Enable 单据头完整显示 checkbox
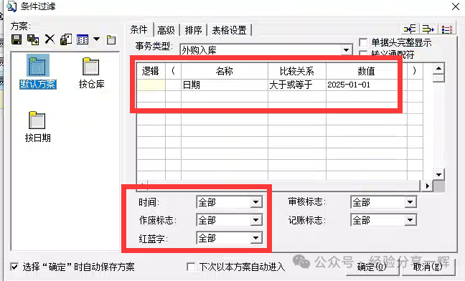Viewport: 465px width, 281px height. (363, 42)
